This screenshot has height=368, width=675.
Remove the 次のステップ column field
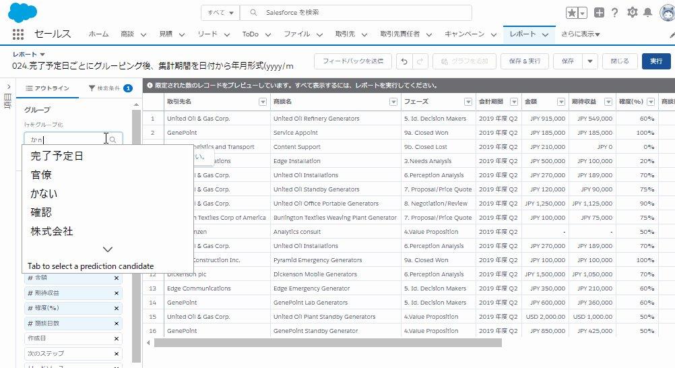(117, 354)
